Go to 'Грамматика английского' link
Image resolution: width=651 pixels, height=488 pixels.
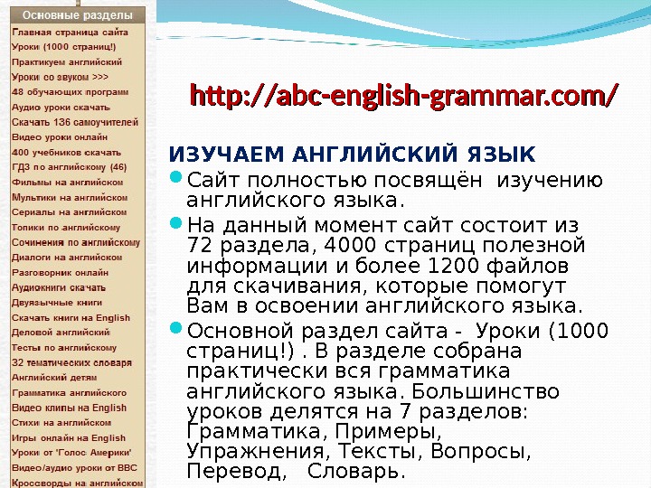pyautogui.click(x=70, y=392)
